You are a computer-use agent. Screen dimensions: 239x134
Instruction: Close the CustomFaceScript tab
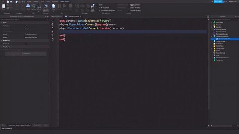[80, 17]
